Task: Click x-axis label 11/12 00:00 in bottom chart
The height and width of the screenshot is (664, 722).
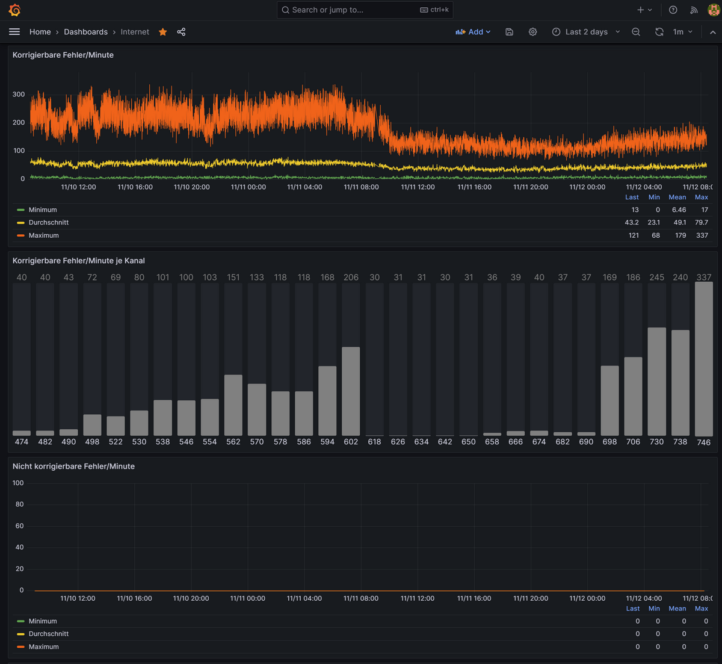Action: pos(587,598)
